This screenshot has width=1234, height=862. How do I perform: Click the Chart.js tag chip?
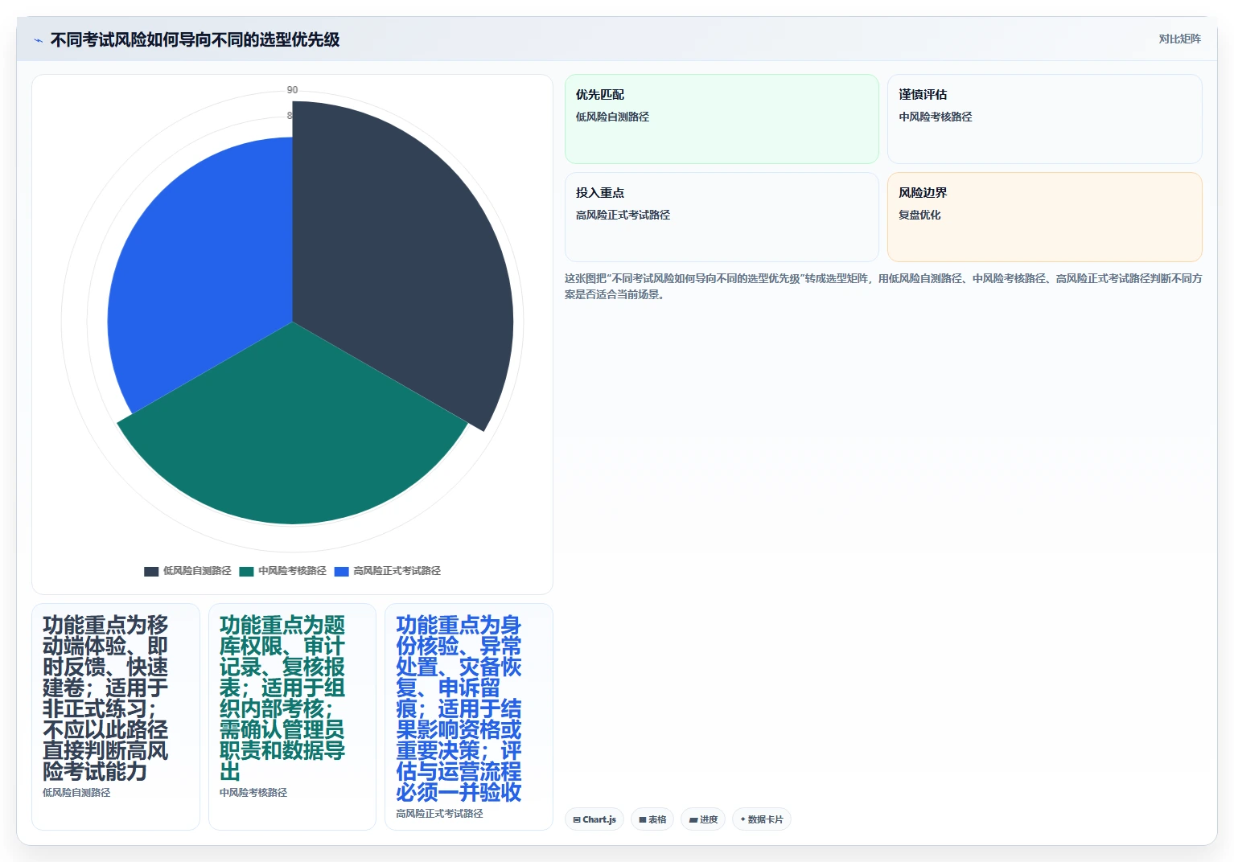coord(594,819)
